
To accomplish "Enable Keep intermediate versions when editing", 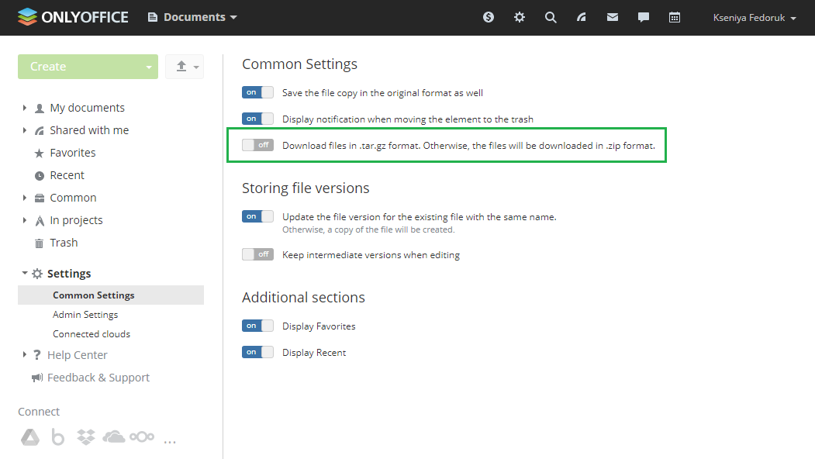I will pyautogui.click(x=257, y=254).
